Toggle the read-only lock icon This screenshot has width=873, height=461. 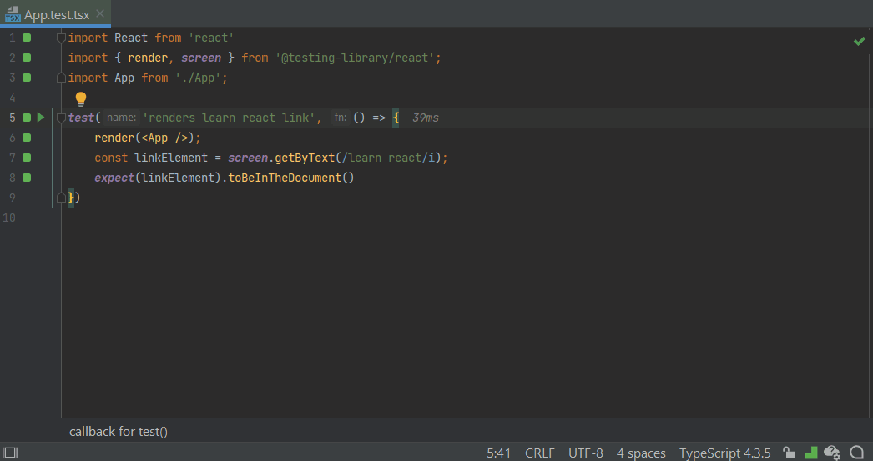789,453
